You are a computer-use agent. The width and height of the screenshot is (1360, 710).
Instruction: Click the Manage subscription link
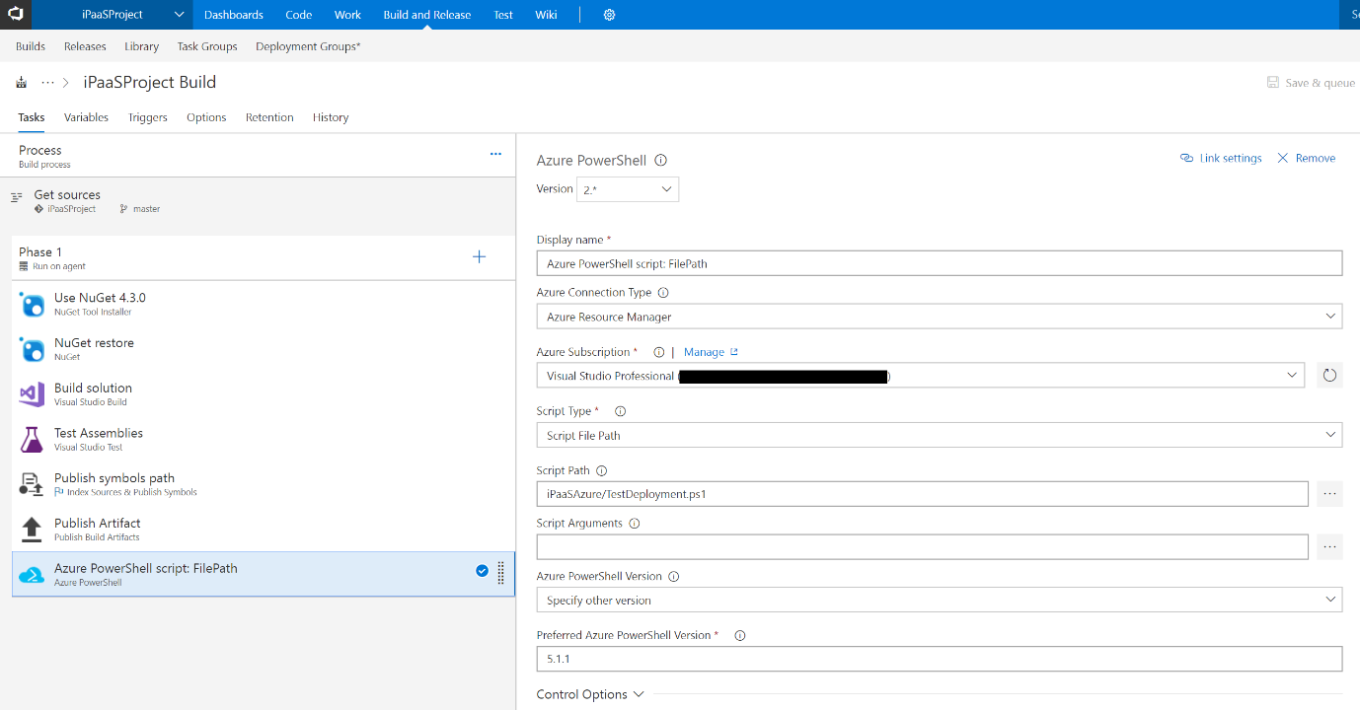(x=711, y=352)
